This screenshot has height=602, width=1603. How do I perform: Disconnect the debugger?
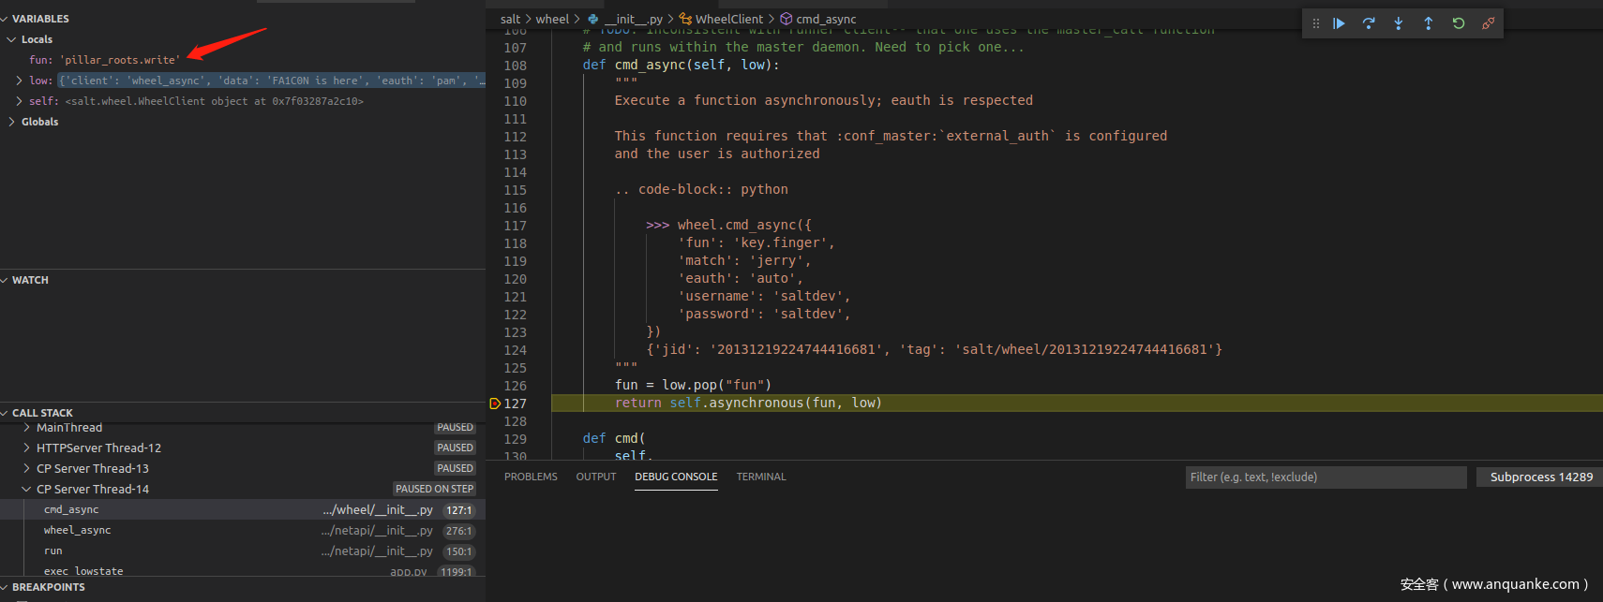[x=1488, y=23]
